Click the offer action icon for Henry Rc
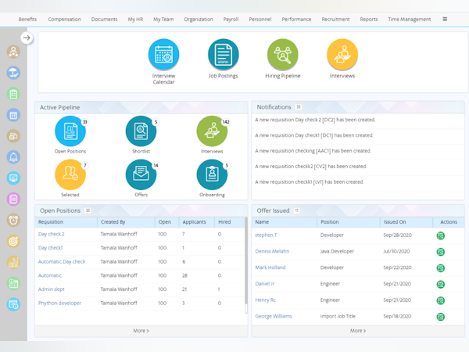 441,300
